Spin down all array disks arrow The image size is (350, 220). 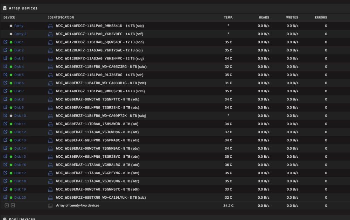click(x=7, y=205)
